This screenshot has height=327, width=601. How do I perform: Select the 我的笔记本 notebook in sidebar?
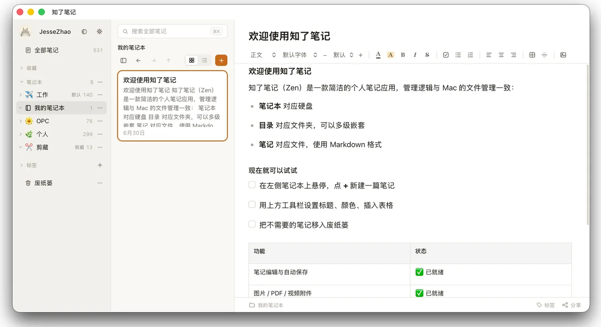(x=62, y=108)
